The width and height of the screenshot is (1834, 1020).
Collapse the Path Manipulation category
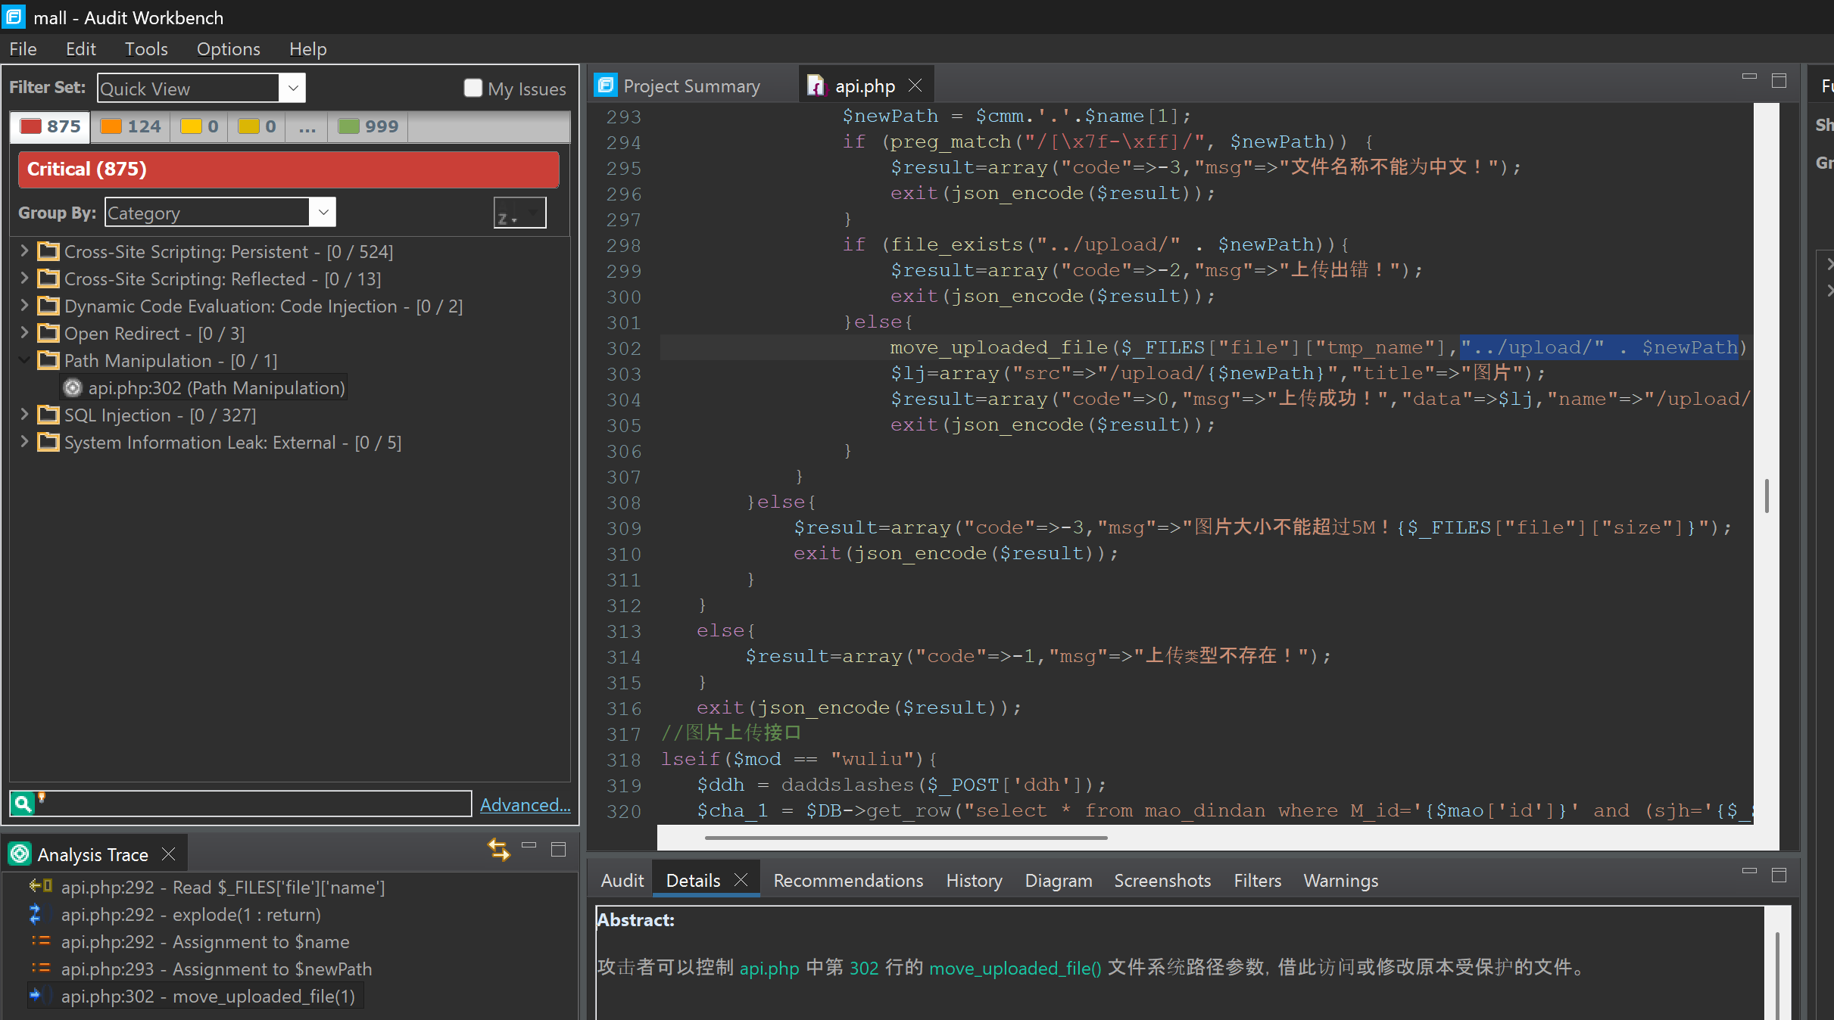(24, 360)
